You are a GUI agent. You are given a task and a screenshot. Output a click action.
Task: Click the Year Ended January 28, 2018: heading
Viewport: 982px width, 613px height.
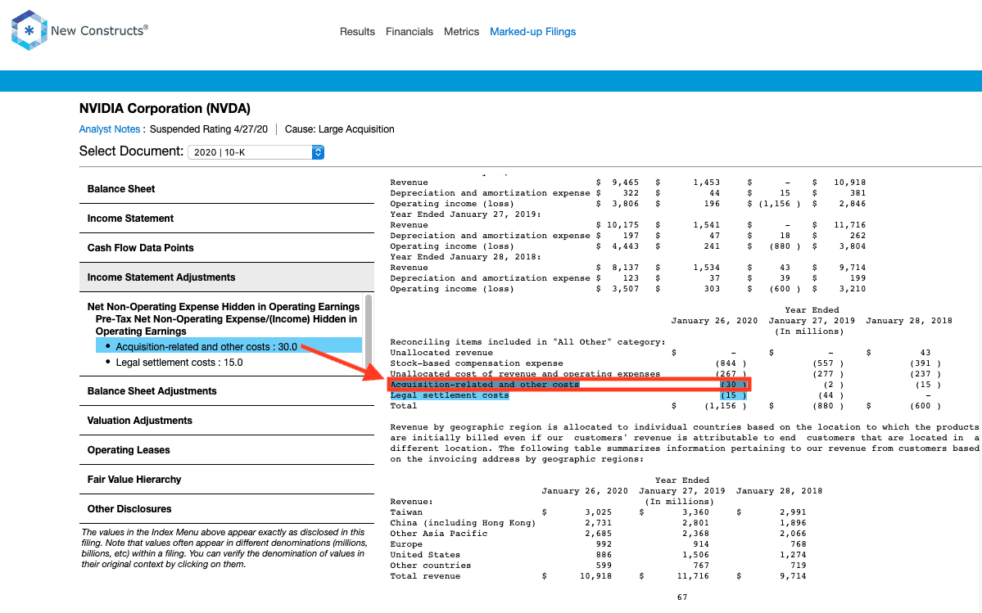coord(465,257)
